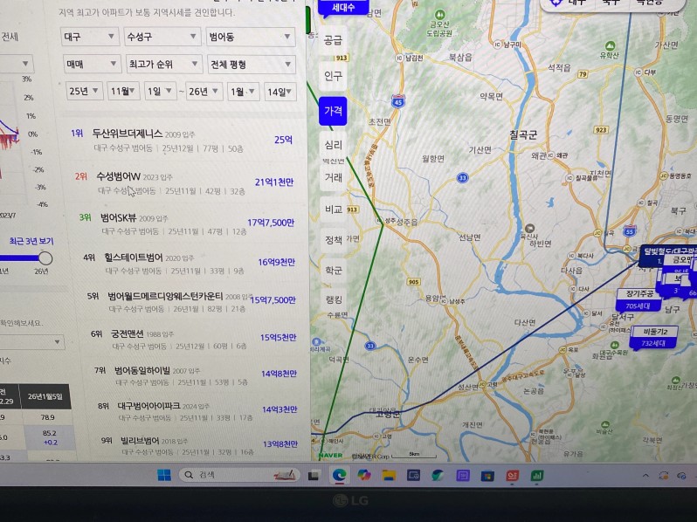Open the end year 26년 dropdown

point(204,92)
